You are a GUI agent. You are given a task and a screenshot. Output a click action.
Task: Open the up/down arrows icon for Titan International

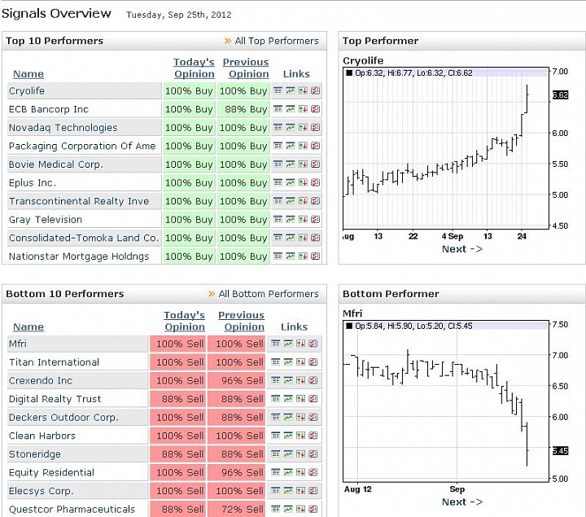300,361
